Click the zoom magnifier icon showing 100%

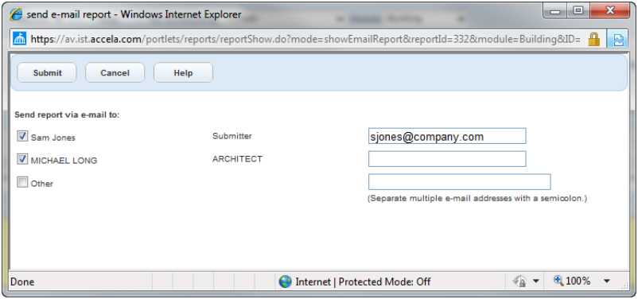pyautogui.click(x=558, y=280)
